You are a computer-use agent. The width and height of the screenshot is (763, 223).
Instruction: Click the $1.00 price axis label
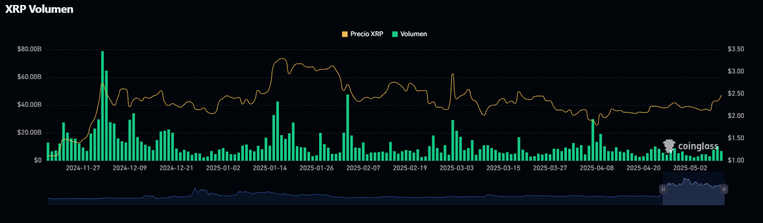coord(736,160)
